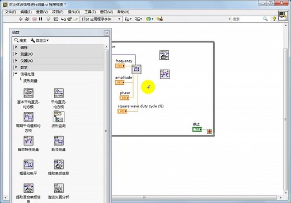The image size is (291, 203).
Task: Click the Pause button in the toolbar
Action: (41, 19)
